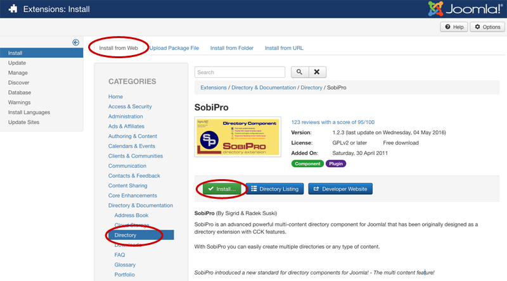Open the Administration category
507x281 pixels.
(125, 116)
